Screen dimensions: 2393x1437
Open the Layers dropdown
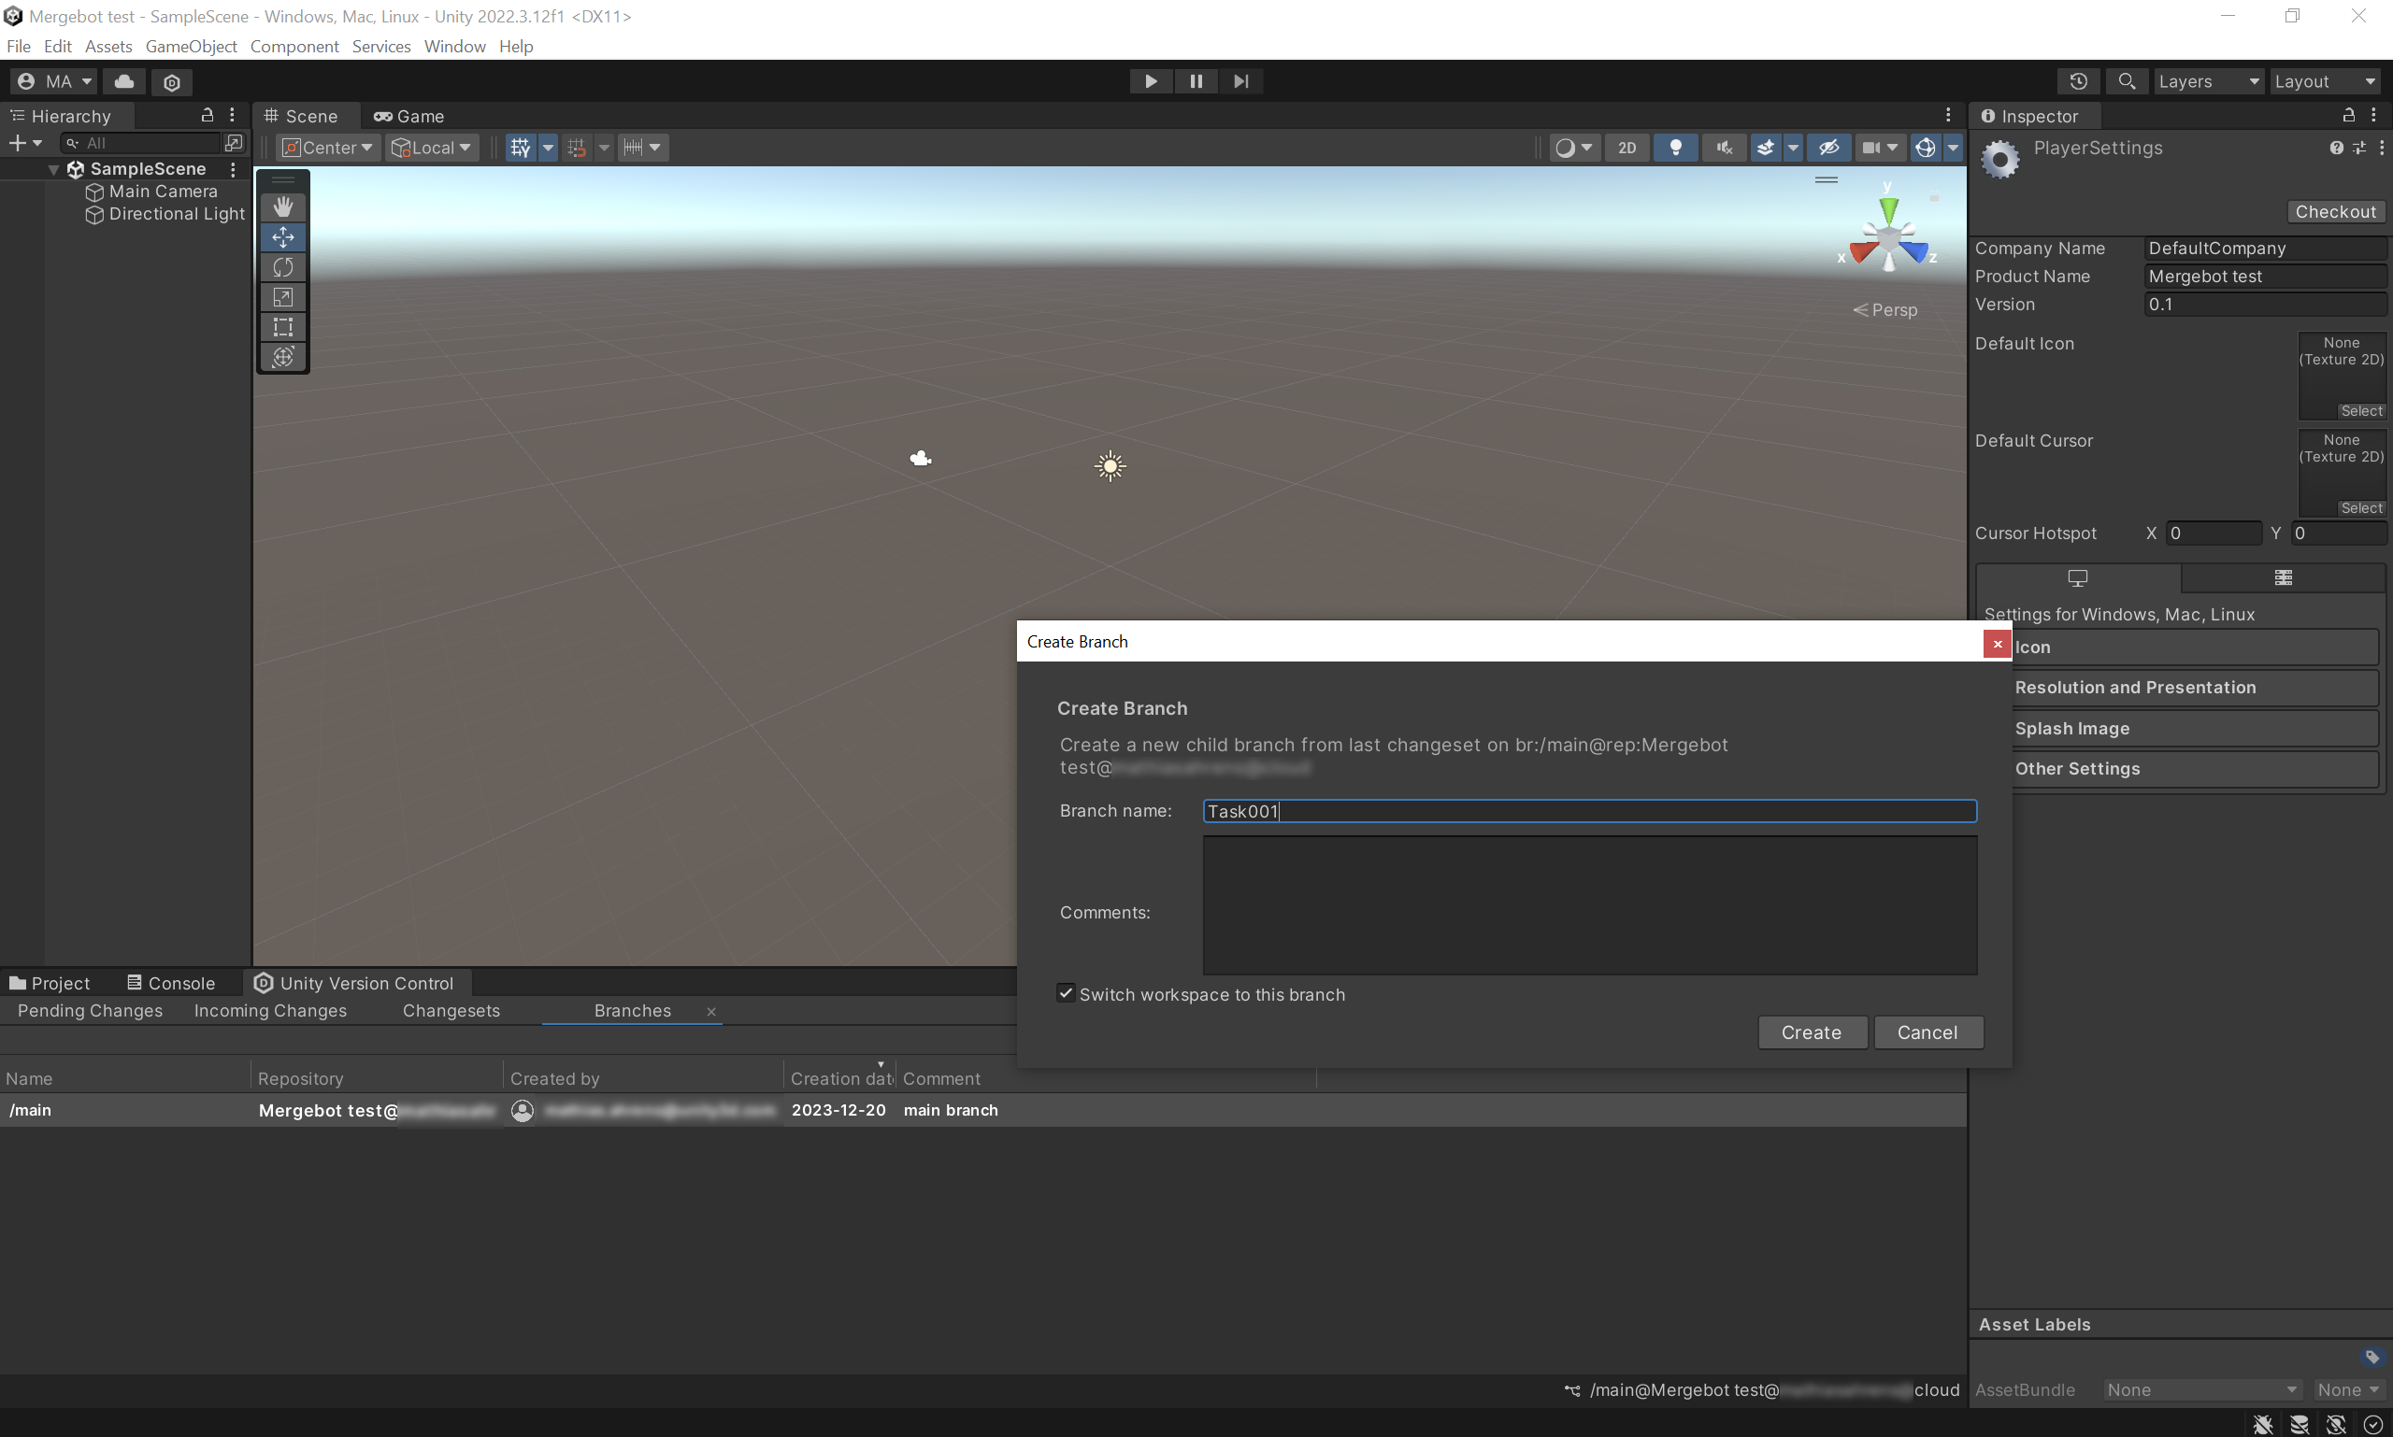2208,81
